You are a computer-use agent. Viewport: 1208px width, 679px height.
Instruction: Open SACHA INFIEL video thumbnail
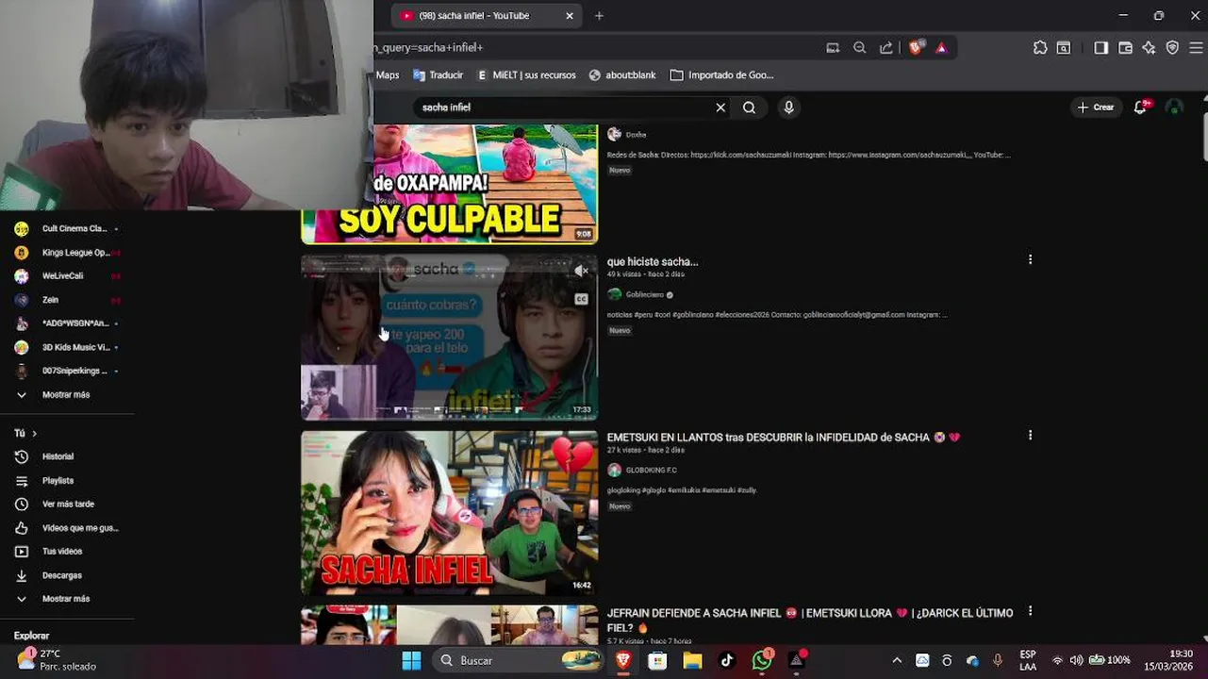(449, 513)
